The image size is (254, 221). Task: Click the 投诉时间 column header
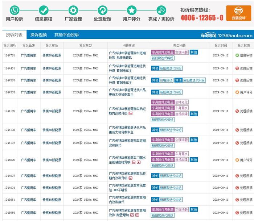coord(221,45)
